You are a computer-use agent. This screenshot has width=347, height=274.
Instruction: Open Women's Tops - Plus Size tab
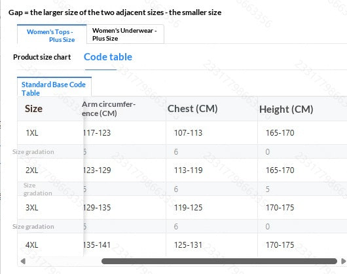[52, 34]
